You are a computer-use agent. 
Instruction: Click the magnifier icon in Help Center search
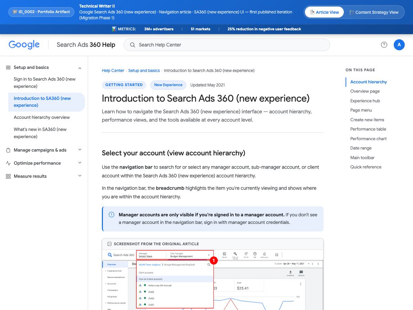(x=133, y=45)
